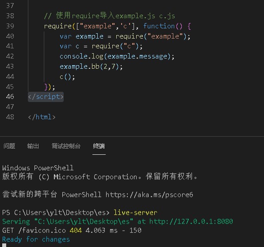This screenshot has width=264, height=247.
Task: Place cursor in console.log(example.message) line
Action: (x=117, y=56)
